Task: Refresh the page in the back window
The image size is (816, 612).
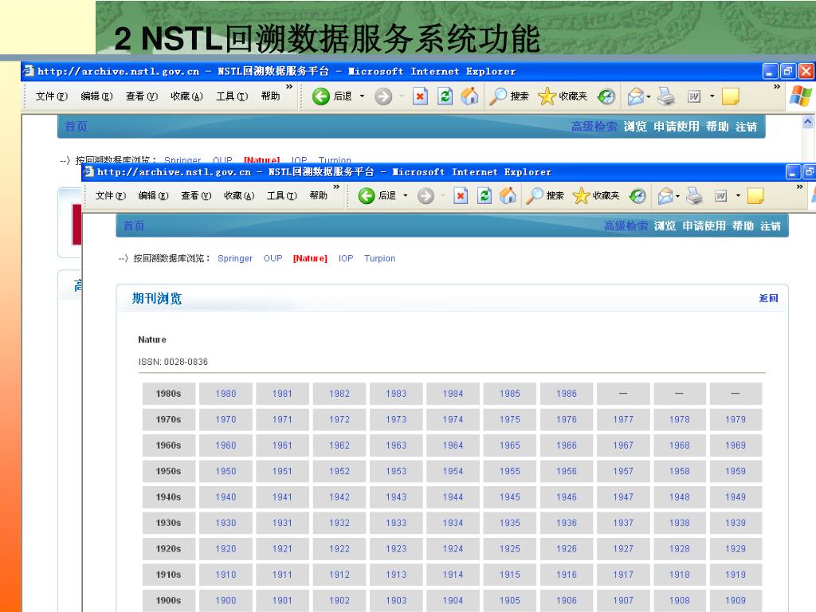Action: pos(445,96)
